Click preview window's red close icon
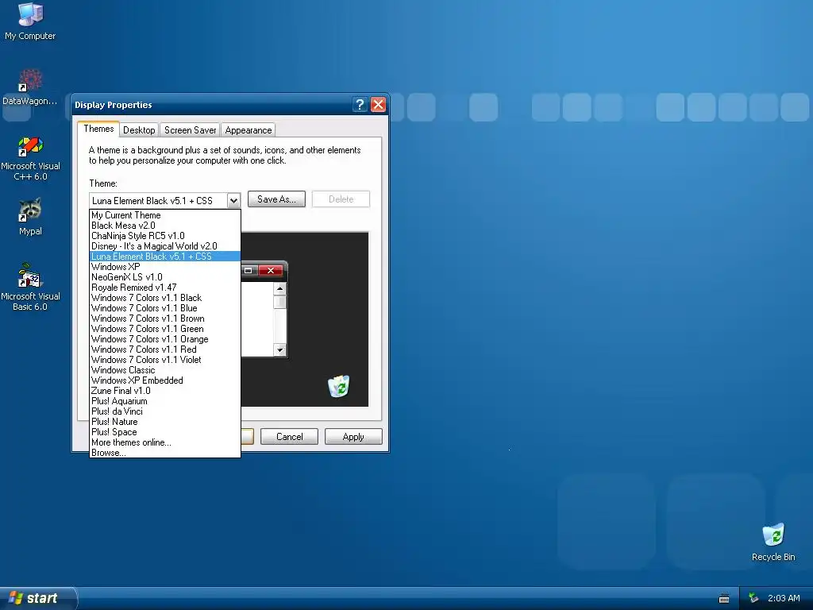The width and height of the screenshot is (813, 610). [x=271, y=270]
